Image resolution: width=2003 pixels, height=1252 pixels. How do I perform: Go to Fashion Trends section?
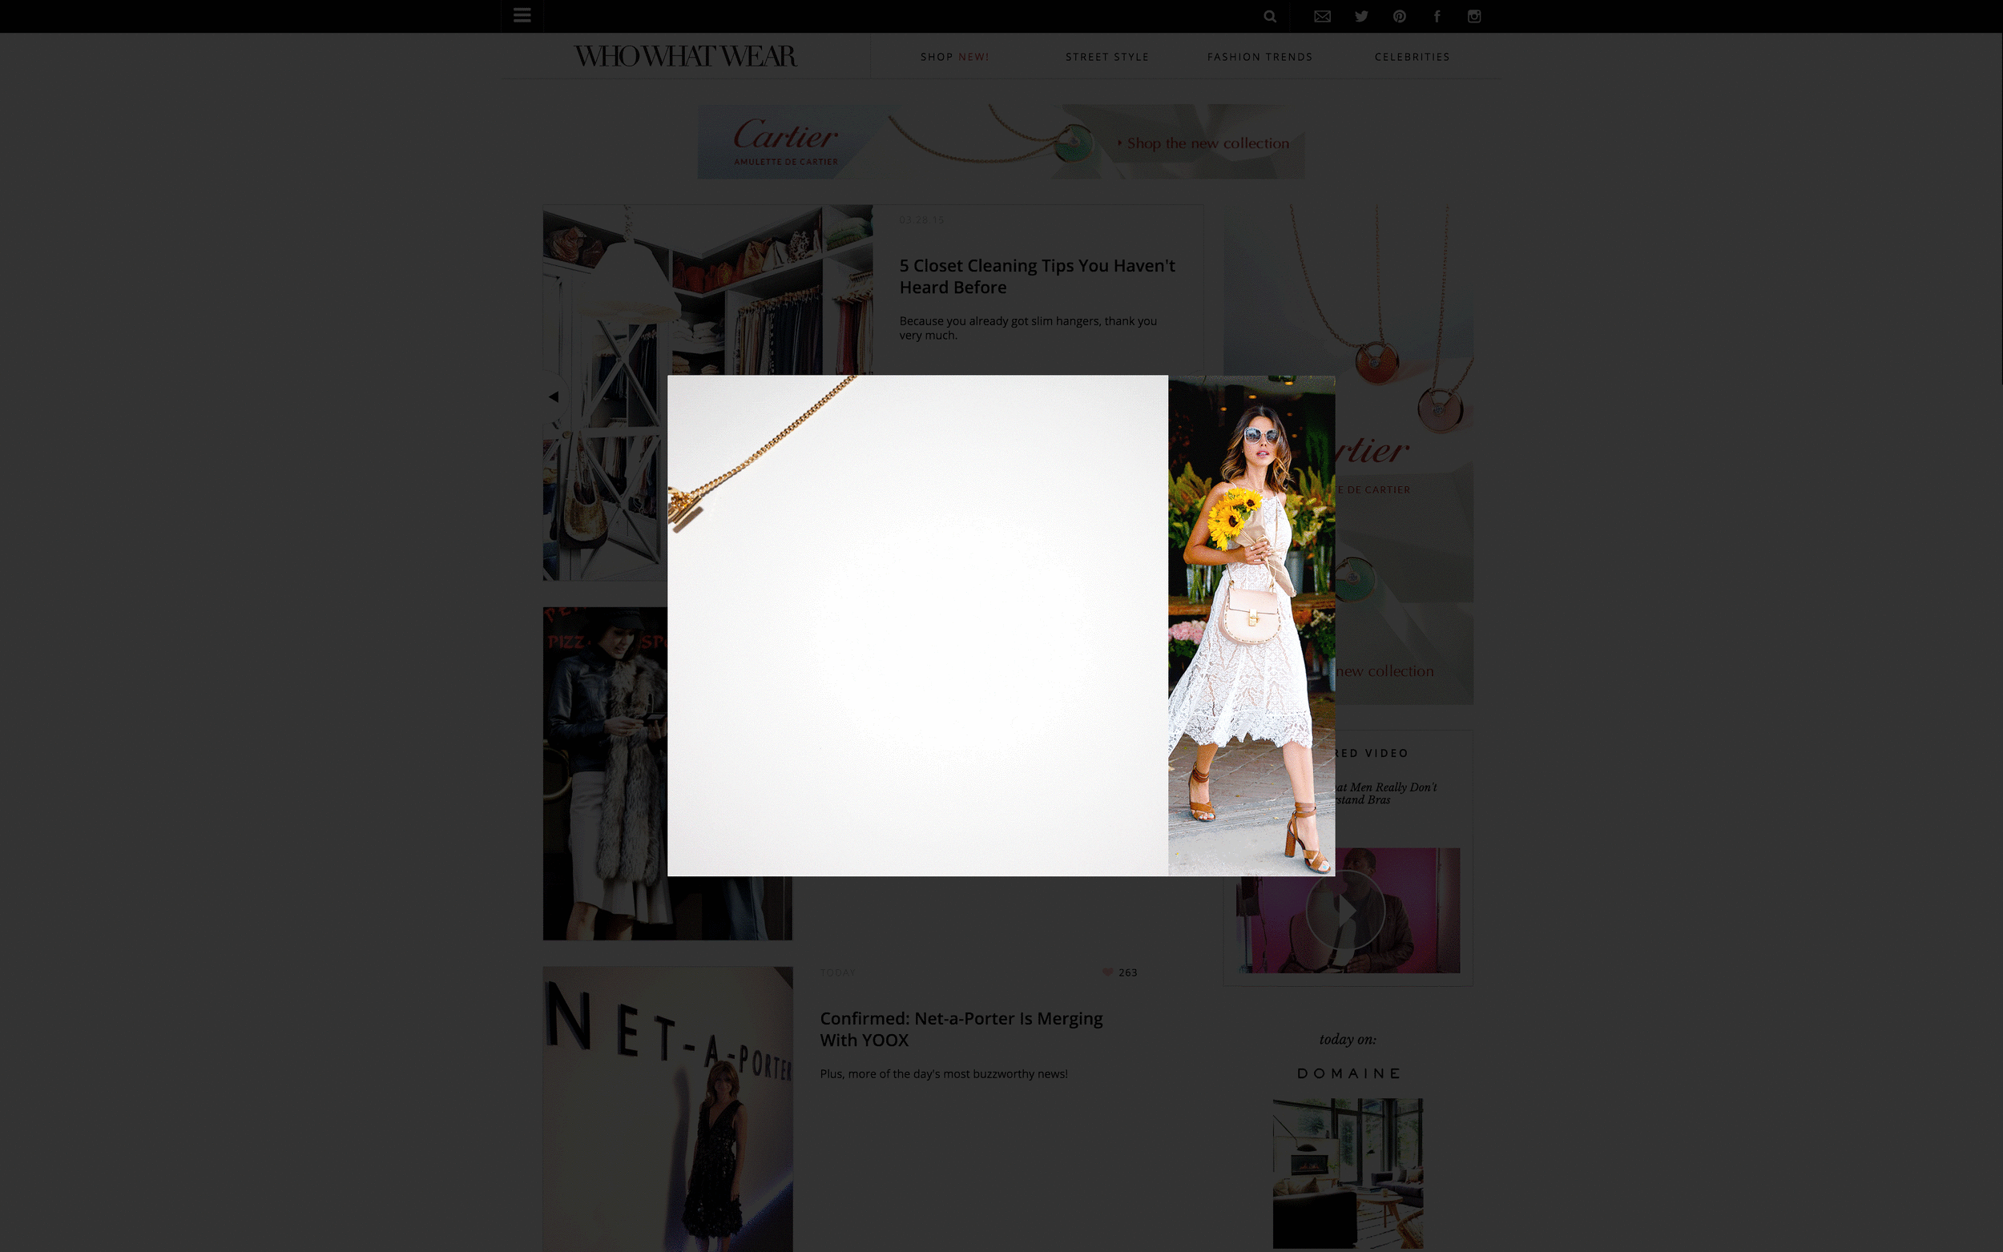[x=1259, y=57]
